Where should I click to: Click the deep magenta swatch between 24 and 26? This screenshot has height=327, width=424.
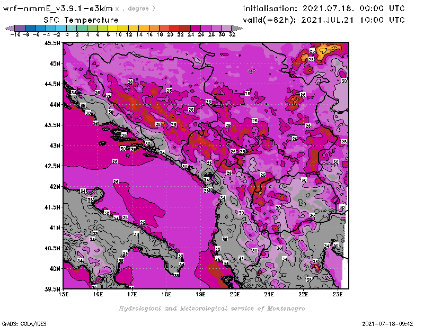point(196,28)
